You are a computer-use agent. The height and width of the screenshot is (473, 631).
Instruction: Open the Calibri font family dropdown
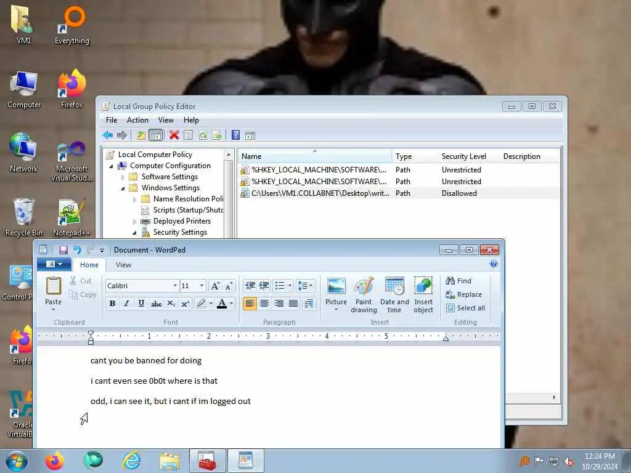[175, 286]
